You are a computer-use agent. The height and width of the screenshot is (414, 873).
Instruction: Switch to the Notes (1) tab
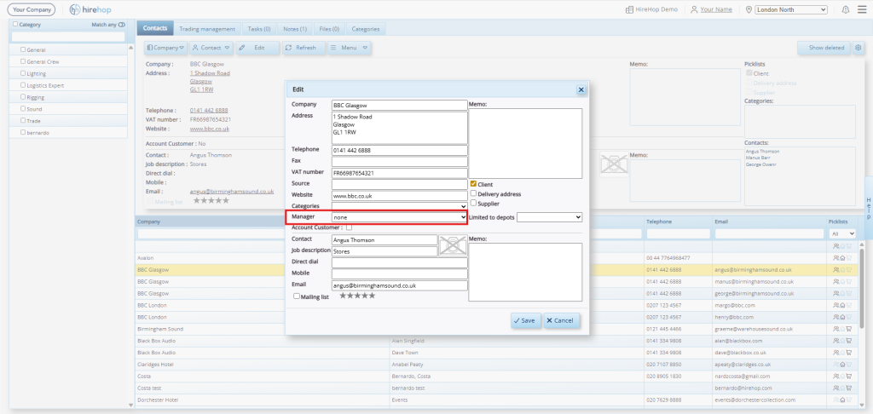point(294,28)
